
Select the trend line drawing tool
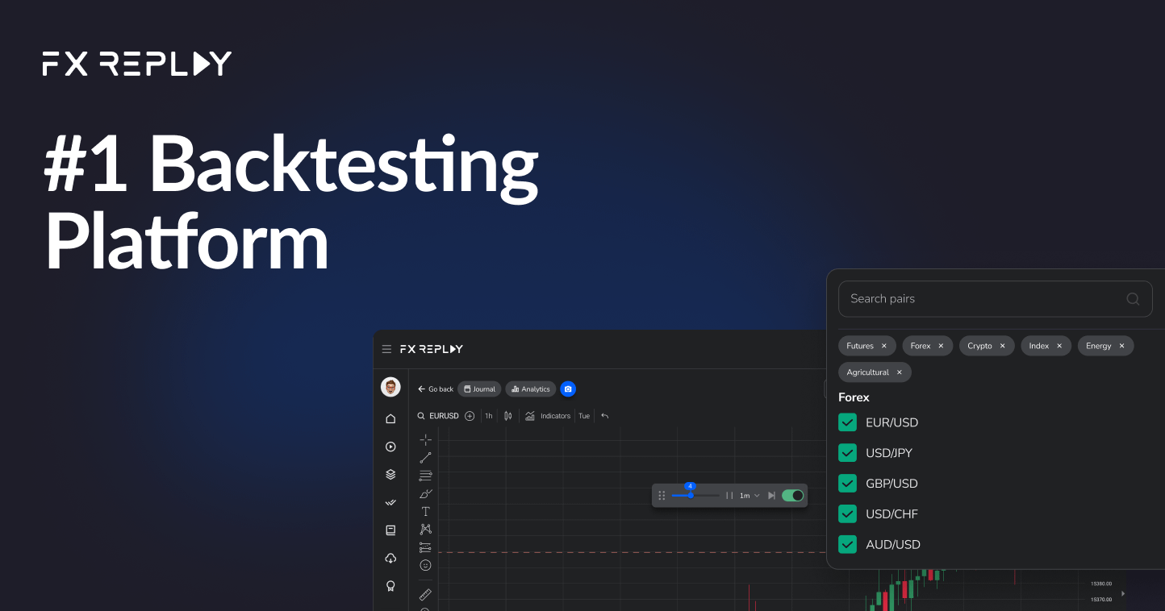click(425, 458)
